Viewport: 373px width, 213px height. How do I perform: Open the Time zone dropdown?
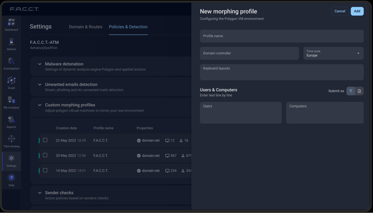(333, 53)
